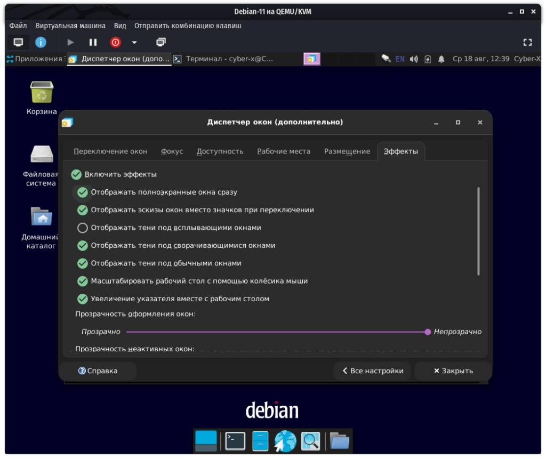Open the VM details info icon

coord(41,42)
